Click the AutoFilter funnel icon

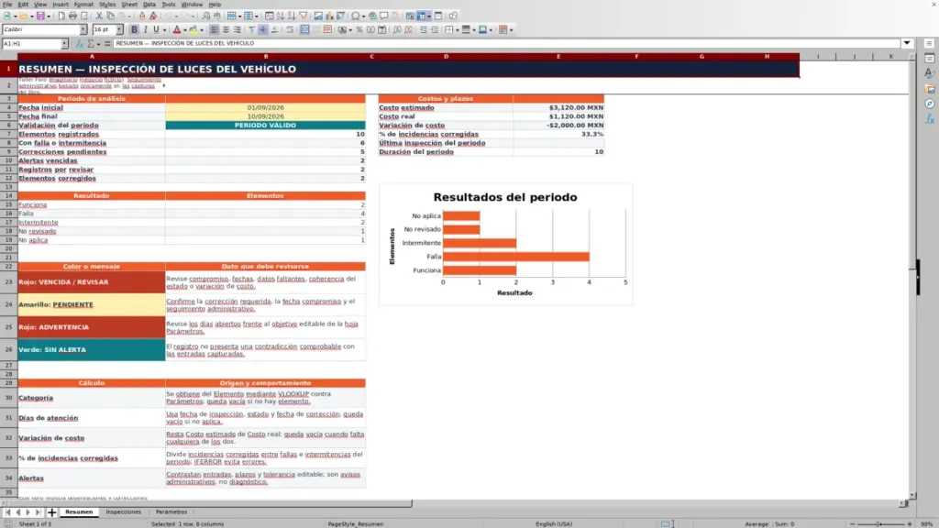coord(303,16)
